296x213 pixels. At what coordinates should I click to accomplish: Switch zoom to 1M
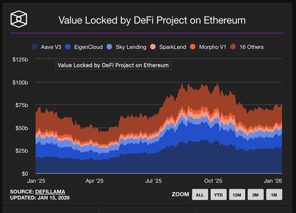pyautogui.click(x=273, y=194)
